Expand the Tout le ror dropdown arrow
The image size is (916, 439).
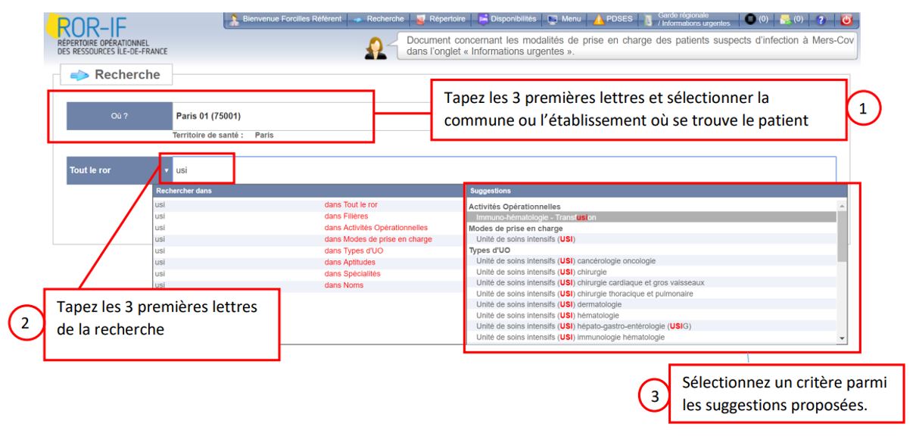pos(166,170)
